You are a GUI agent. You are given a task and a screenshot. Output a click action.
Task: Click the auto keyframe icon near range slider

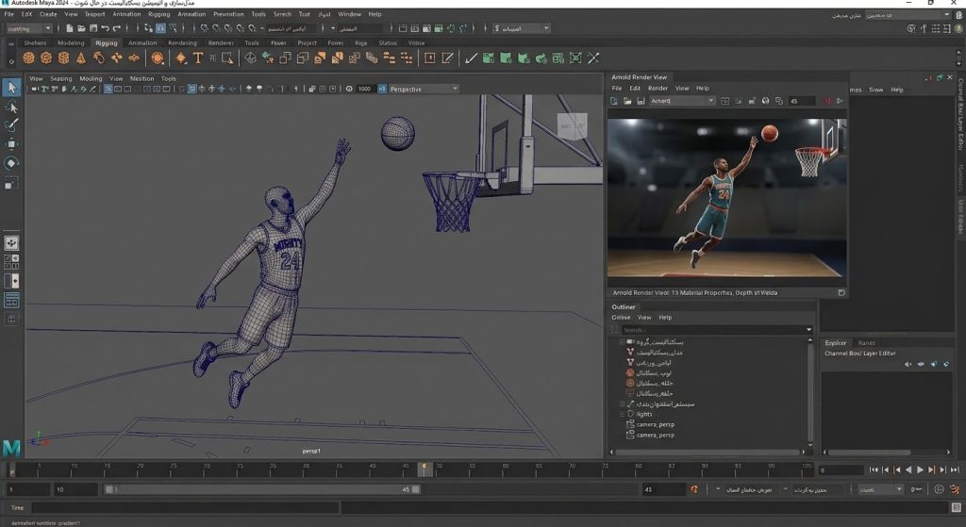tap(694, 489)
